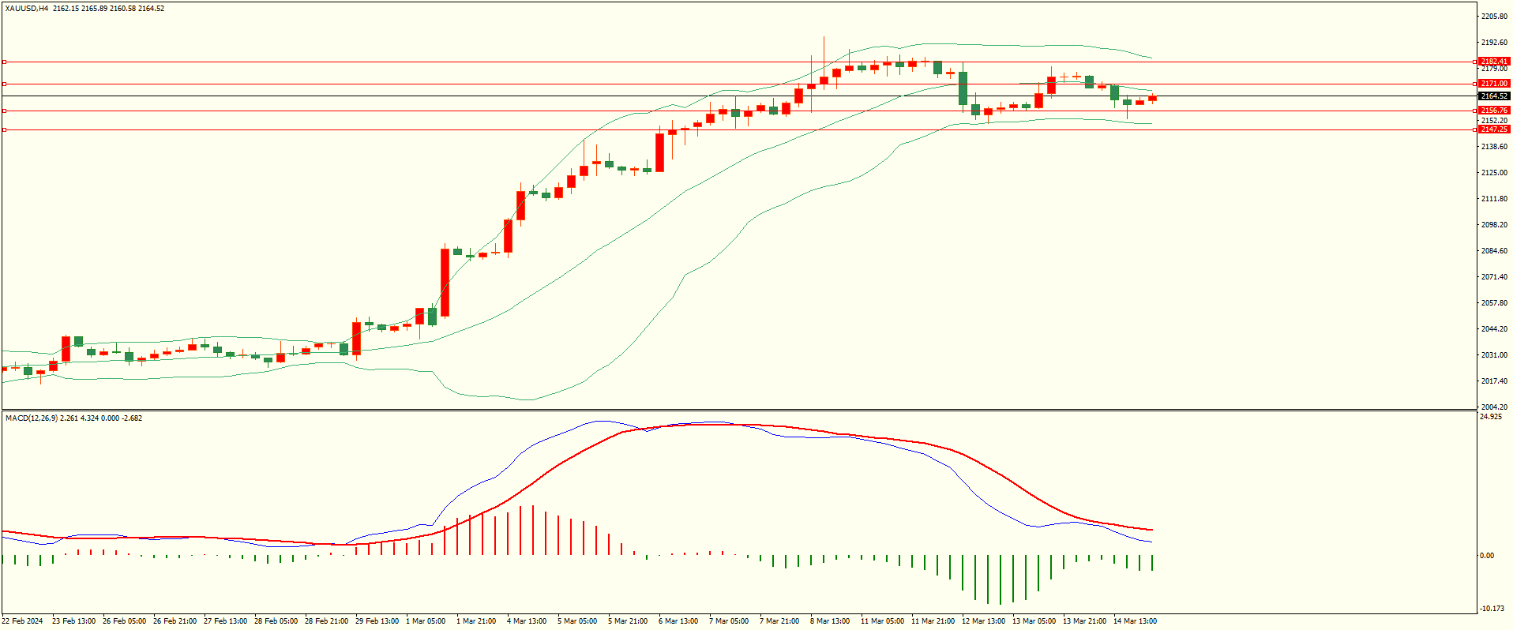Image resolution: width=1513 pixels, height=630 pixels.
Task: Click the 12 Mar 13:00 time label
Action: pos(984,621)
